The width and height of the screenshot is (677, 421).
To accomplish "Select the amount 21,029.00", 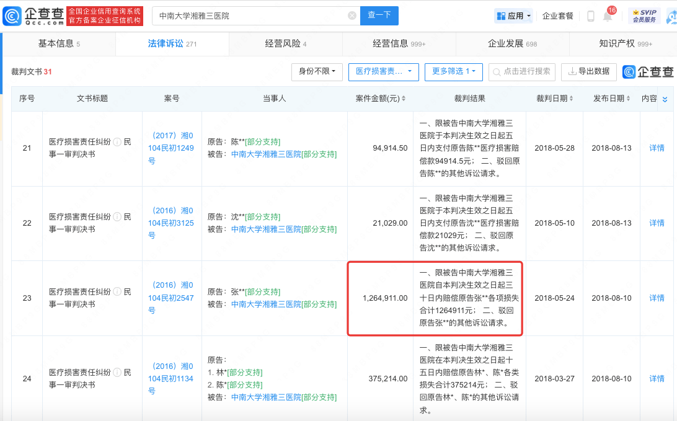I will 390,223.
